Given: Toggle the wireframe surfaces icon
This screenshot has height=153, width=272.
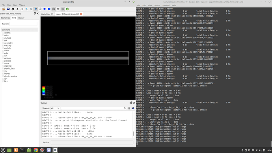Looking at the screenshot, I should tap(54, 9).
